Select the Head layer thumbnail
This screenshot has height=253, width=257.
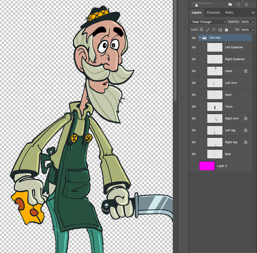pyautogui.click(x=215, y=71)
